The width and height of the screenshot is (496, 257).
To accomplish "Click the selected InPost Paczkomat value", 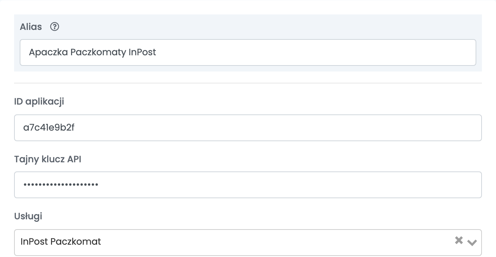I will [61, 242].
